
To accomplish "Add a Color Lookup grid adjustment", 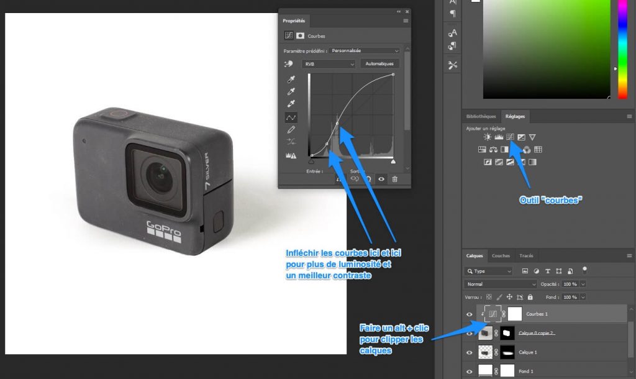I will 538,149.
